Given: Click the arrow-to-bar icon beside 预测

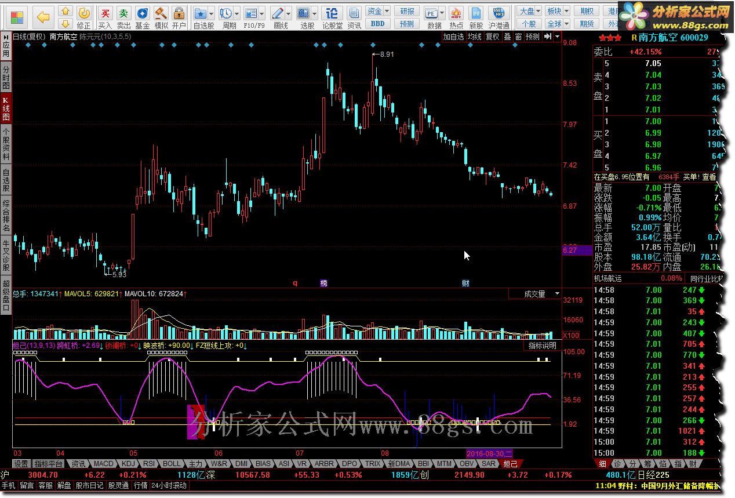Looking at the screenshot, I should click(548, 37).
